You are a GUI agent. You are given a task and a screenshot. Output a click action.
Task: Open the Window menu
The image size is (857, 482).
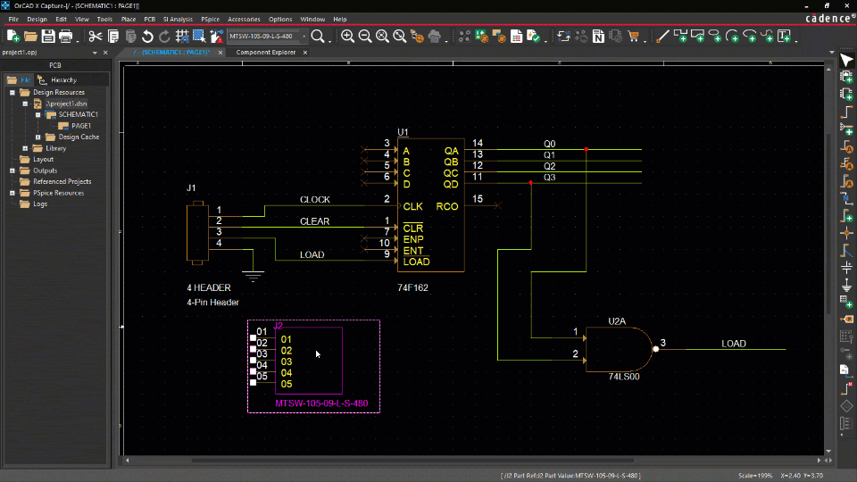[312, 19]
